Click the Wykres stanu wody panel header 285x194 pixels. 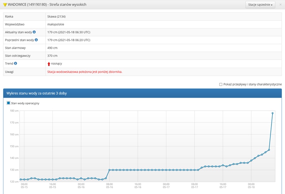click(x=142, y=93)
